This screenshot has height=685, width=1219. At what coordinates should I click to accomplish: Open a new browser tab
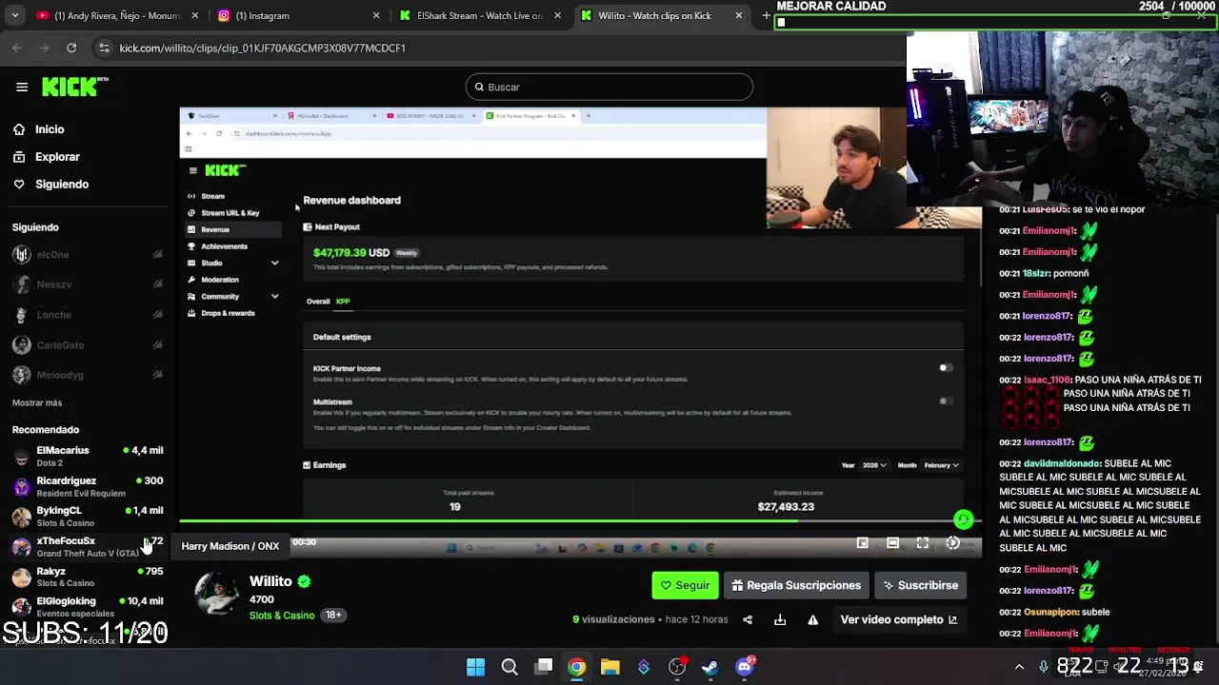[x=766, y=15]
